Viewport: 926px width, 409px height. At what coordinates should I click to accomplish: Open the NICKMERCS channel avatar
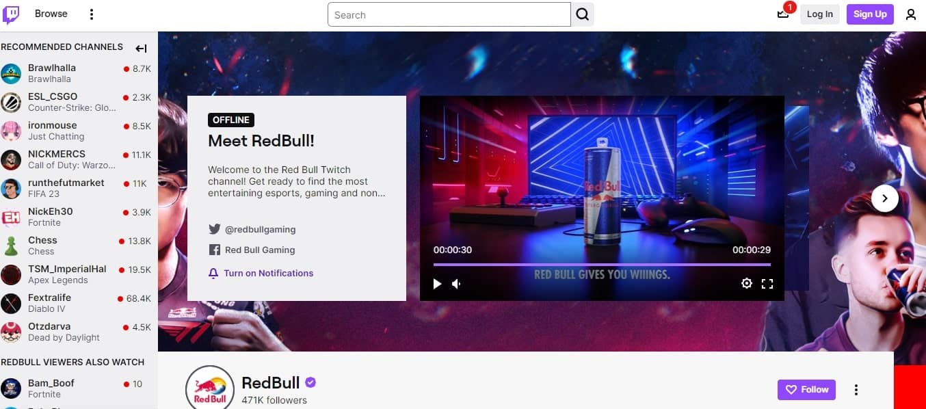point(11,159)
